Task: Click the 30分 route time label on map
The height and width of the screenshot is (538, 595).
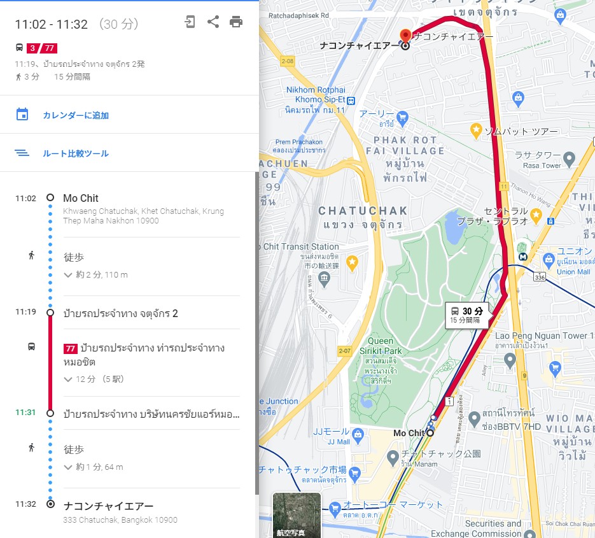Action: tap(467, 316)
